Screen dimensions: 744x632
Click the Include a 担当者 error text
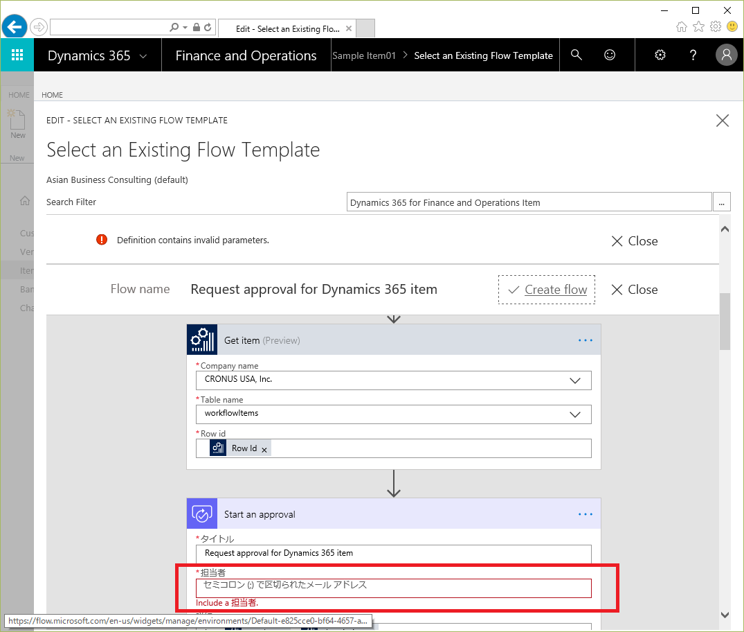tap(227, 602)
